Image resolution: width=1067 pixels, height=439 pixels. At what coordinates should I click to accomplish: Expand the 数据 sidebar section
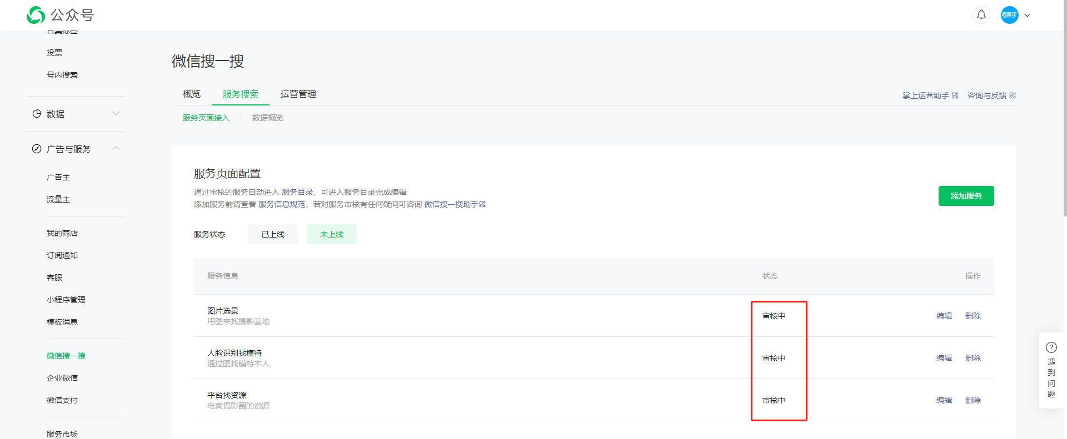pyautogui.click(x=116, y=114)
